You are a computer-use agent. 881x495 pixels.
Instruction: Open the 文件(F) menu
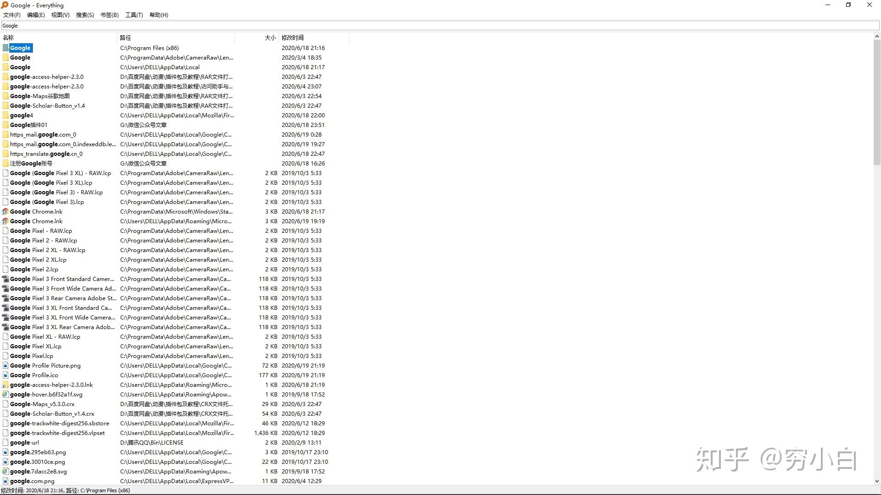[x=12, y=15]
